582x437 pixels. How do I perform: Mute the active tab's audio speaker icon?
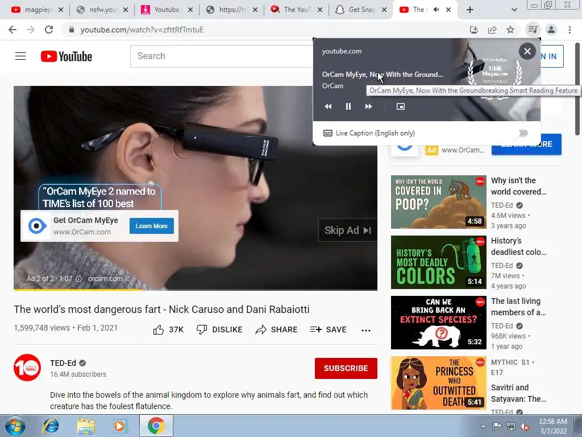436,10
